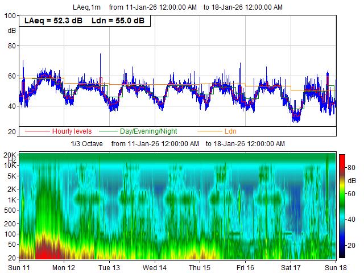Click the Ldn = 55.0 dB readout

click(x=118, y=20)
